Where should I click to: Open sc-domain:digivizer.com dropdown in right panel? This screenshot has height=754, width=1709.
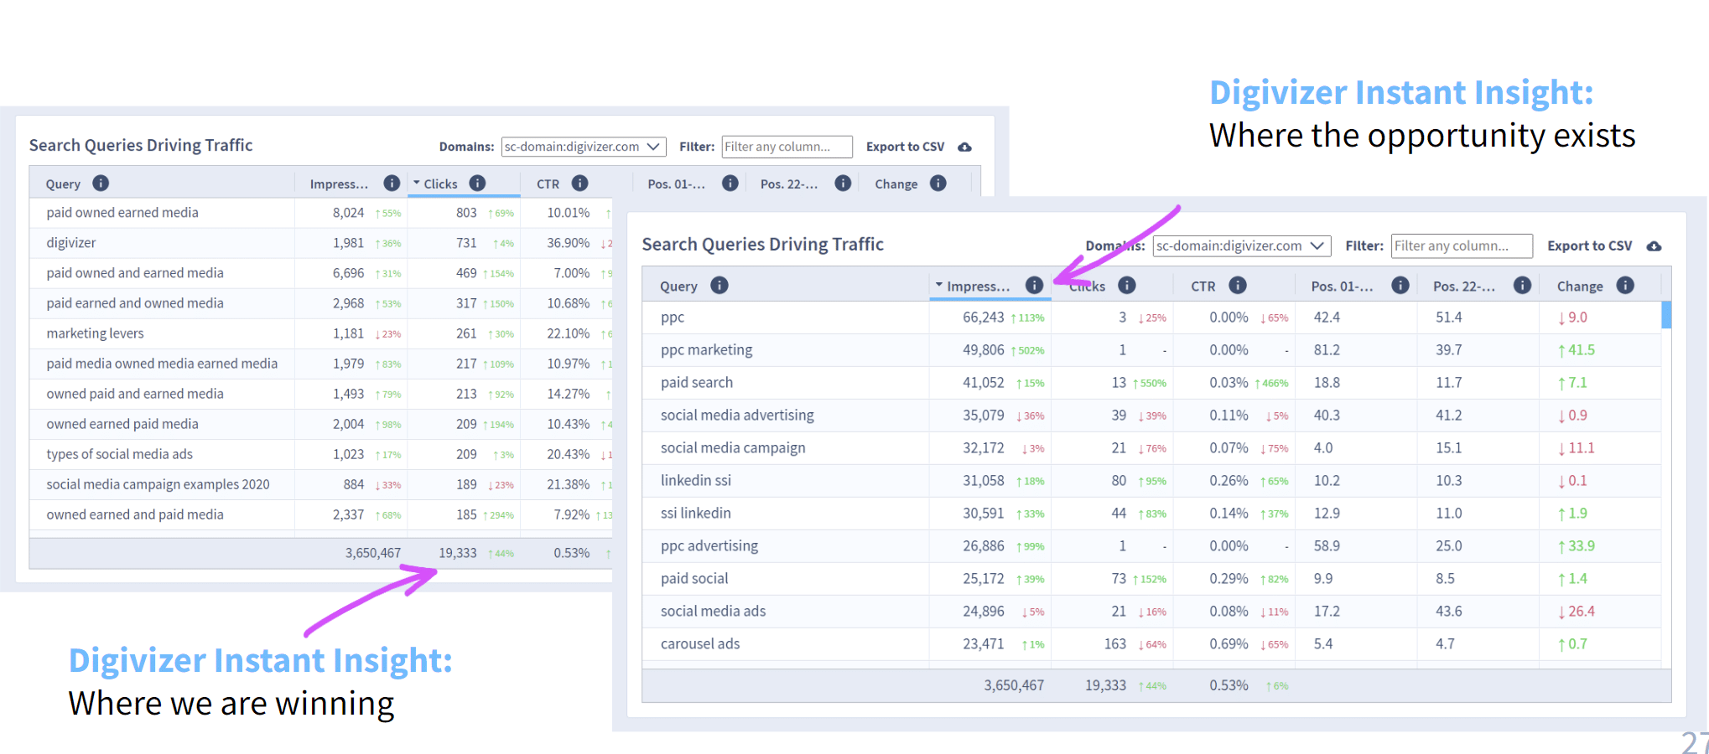click(1242, 245)
